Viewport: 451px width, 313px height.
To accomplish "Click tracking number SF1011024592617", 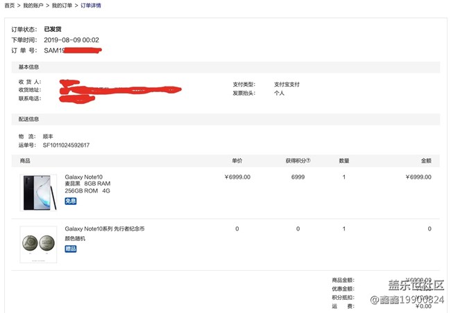I will point(66,145).
